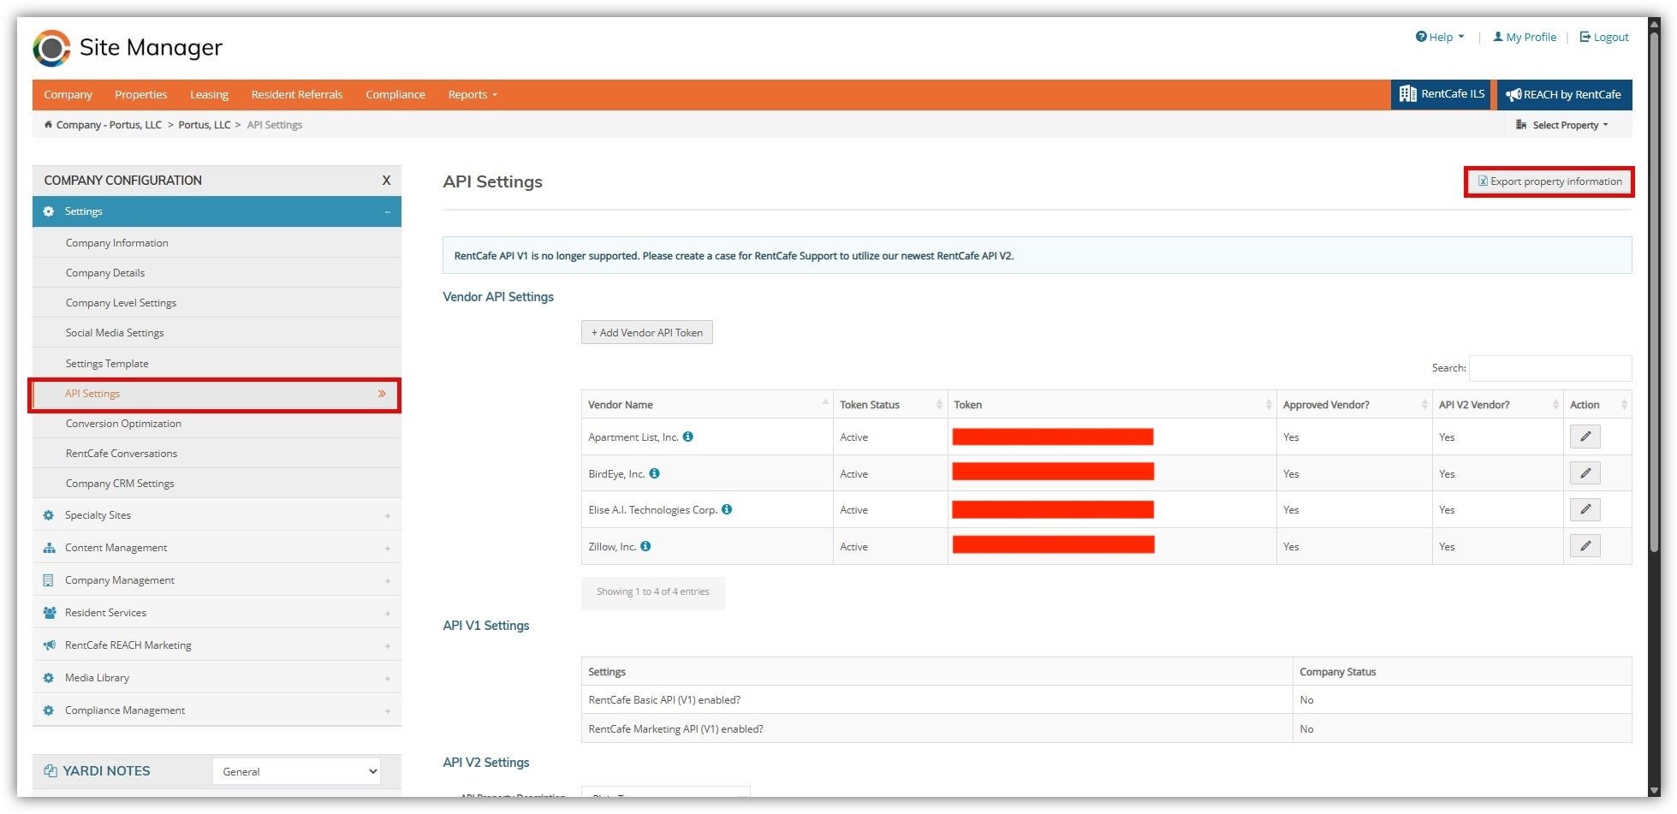The image size is (1677, 814).
Task: Expand the Resident Services section
Action: pyautogui.click(x=388, y=614)
